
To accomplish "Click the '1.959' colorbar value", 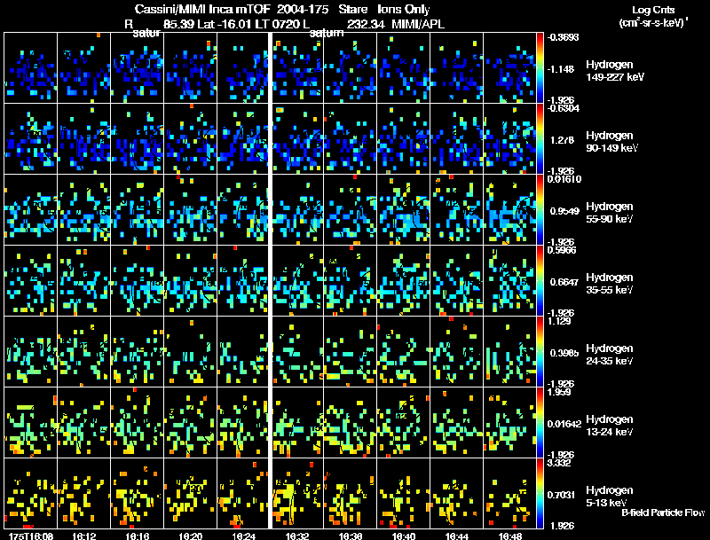I will point(559,392).
